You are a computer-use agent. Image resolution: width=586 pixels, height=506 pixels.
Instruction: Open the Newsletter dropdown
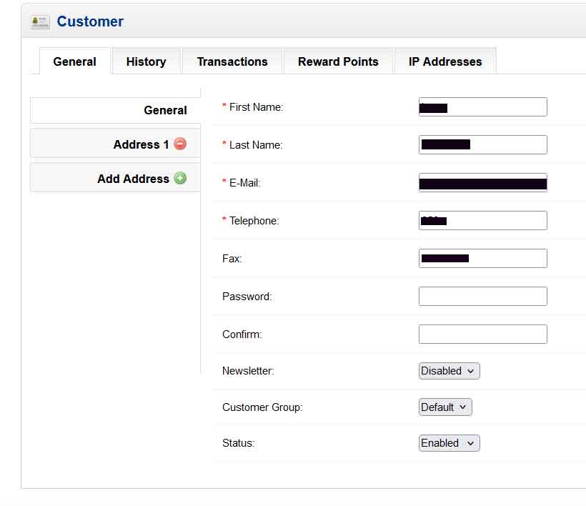click(x=450, y=371)
